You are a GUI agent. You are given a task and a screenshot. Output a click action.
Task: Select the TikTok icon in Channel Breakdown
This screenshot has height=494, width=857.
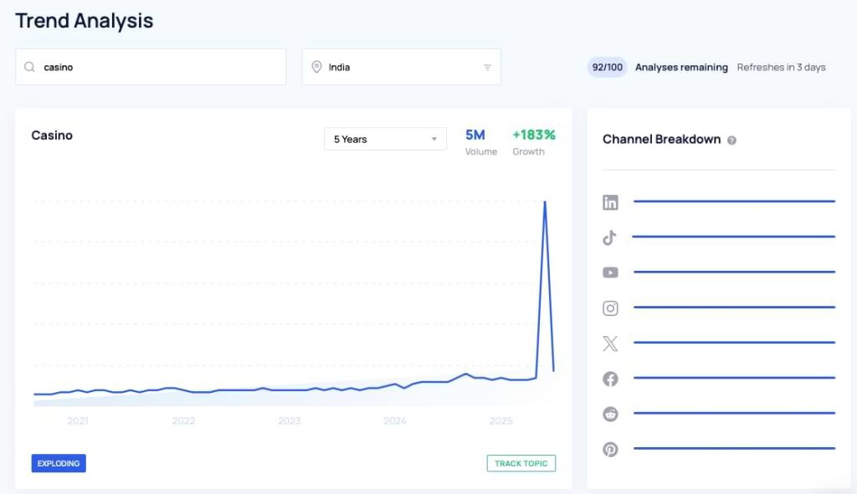610,237
